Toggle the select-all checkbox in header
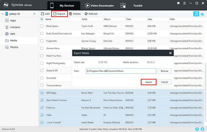This screenshot has height=132, width=207. point(42,19)
